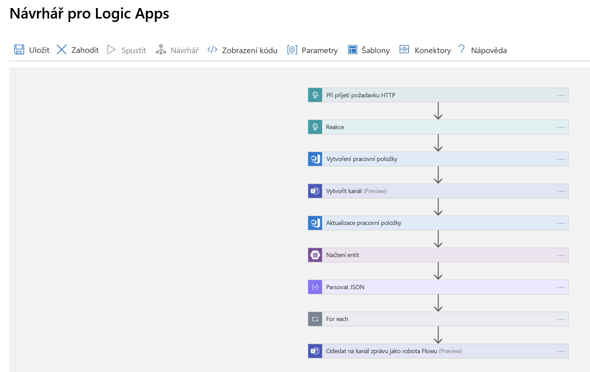Switch to Návrhář designer view label
Screen dimensions: 590x372
(184, 50)
